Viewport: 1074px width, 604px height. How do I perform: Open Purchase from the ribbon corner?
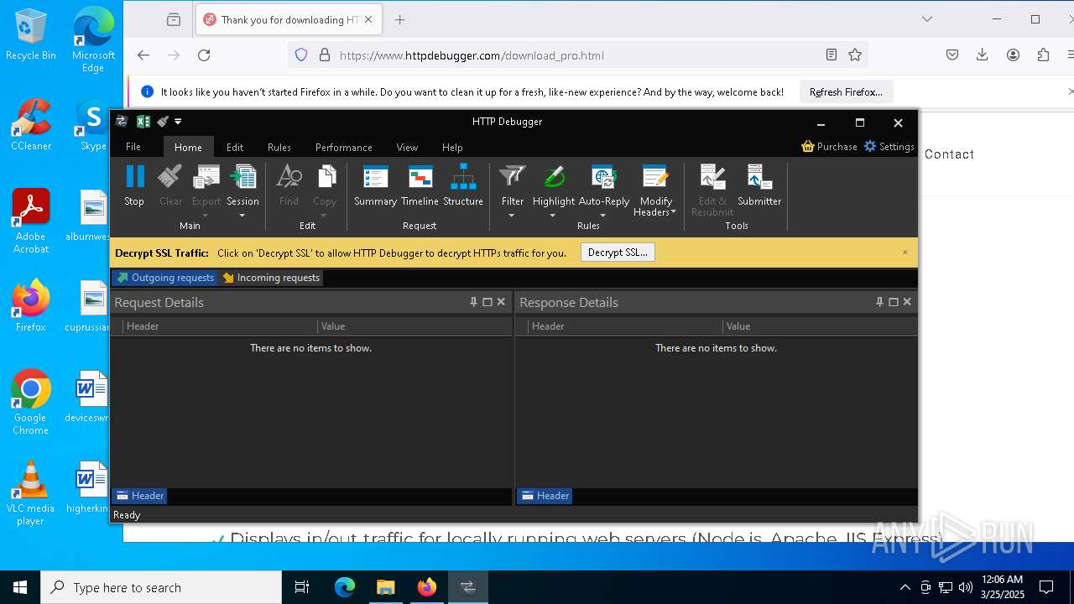pos(829,147)
